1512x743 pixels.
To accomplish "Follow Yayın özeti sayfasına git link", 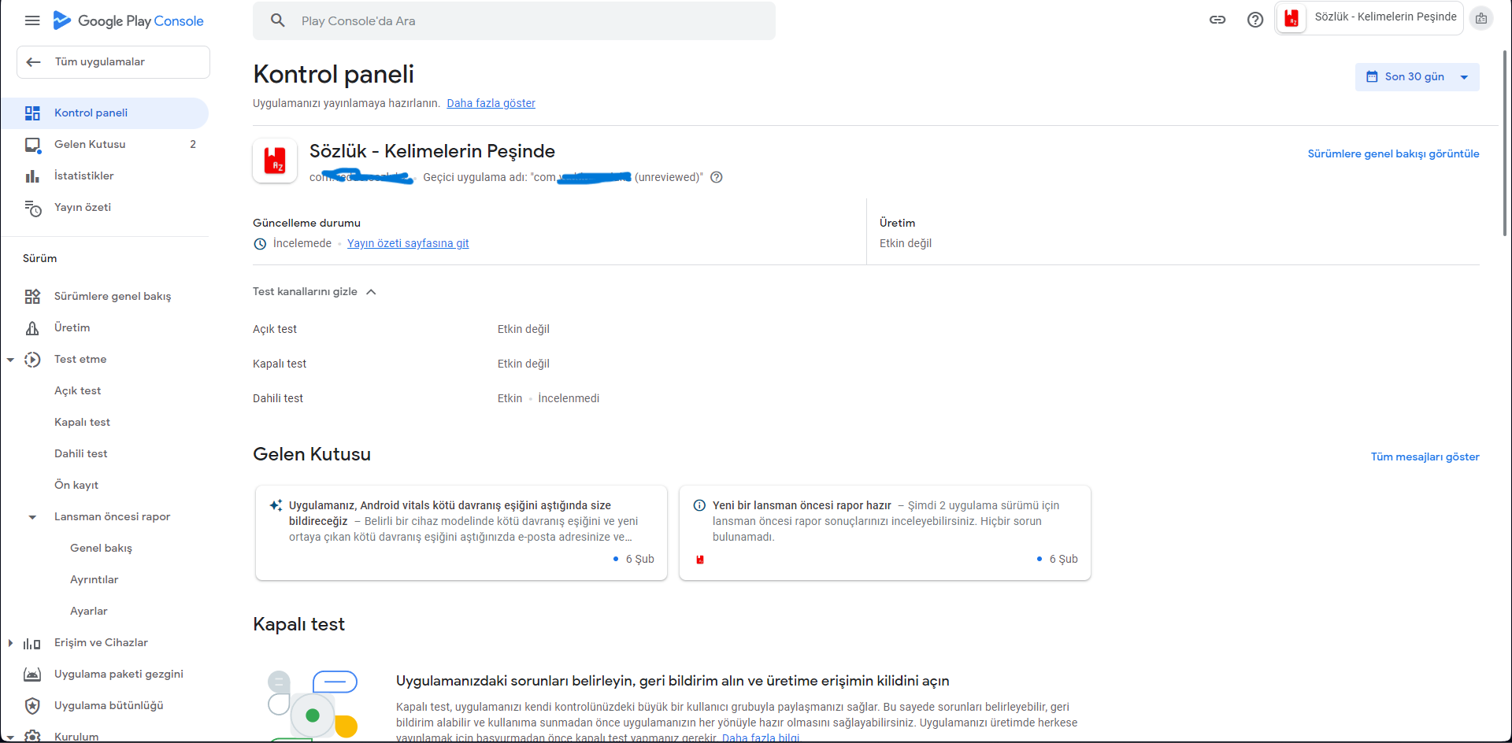I will tap(408, 244).
